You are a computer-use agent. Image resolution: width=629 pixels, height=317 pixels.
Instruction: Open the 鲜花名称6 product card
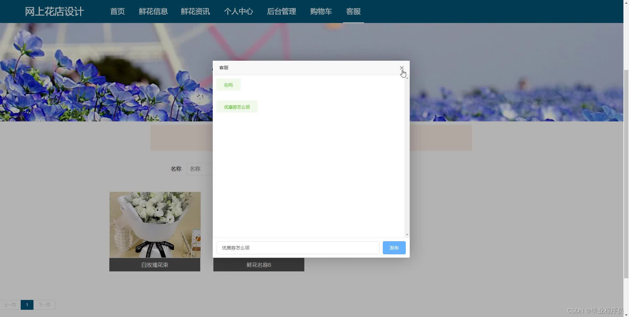point(259,265)
